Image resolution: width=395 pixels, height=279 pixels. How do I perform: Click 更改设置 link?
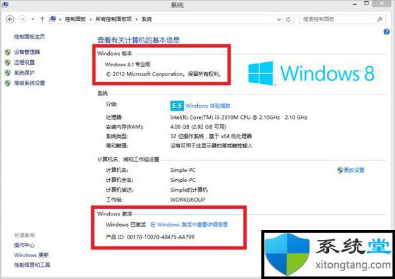coord(354,170)
